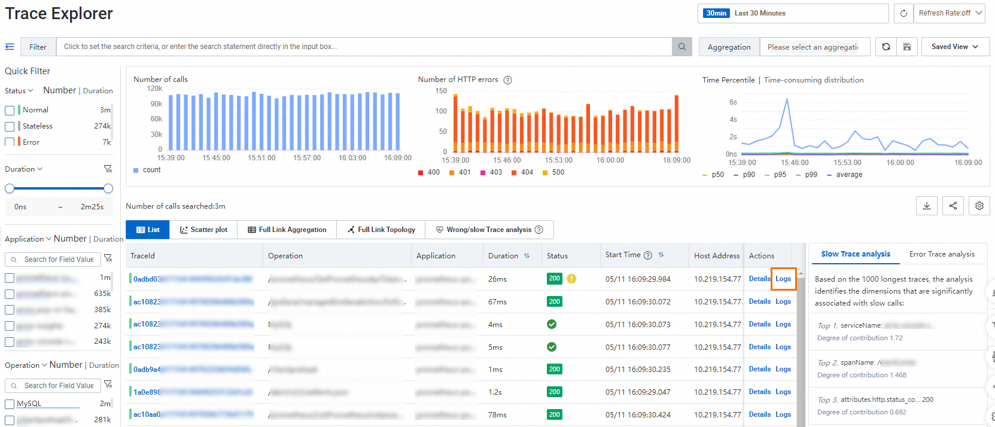This screenshot has width=995, height=427.
Task: Click the download icon above the table
Action: (926, 206)
